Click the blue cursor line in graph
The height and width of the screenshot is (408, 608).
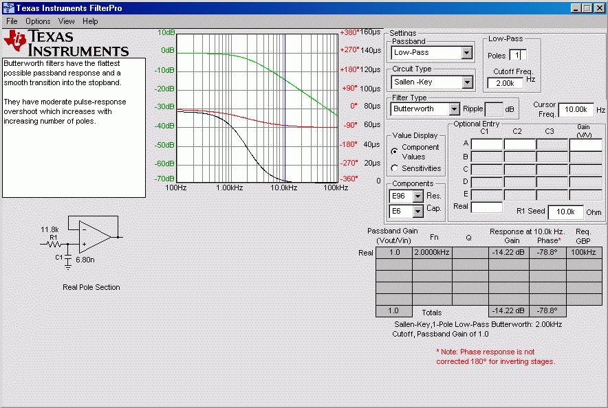[285, 109]
